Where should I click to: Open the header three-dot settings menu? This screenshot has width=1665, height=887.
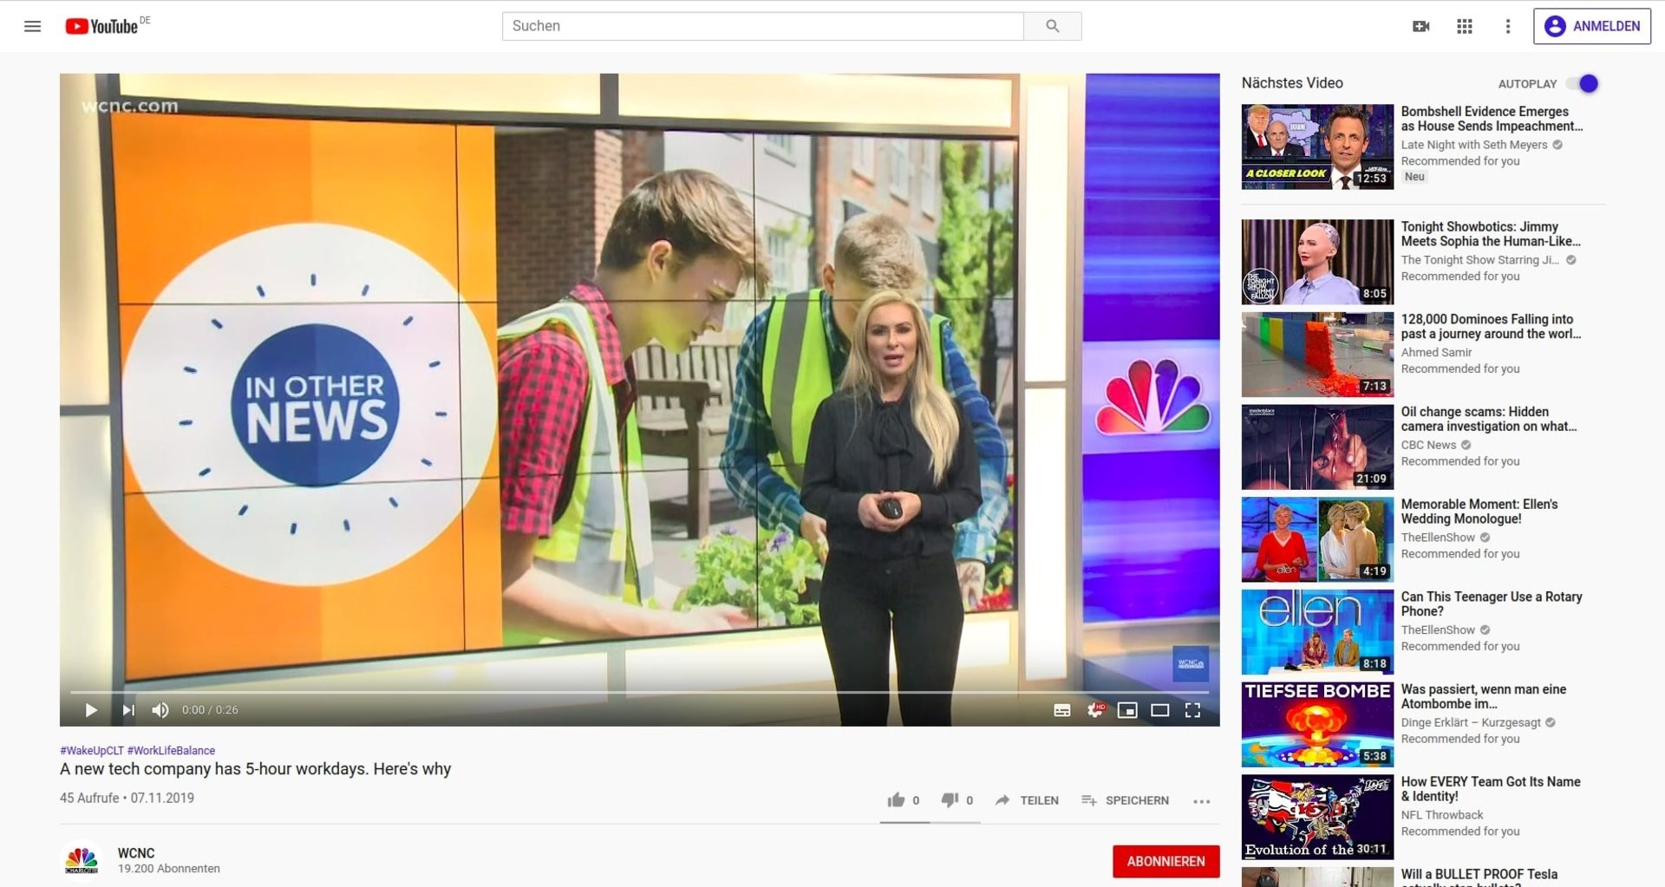1508,26
